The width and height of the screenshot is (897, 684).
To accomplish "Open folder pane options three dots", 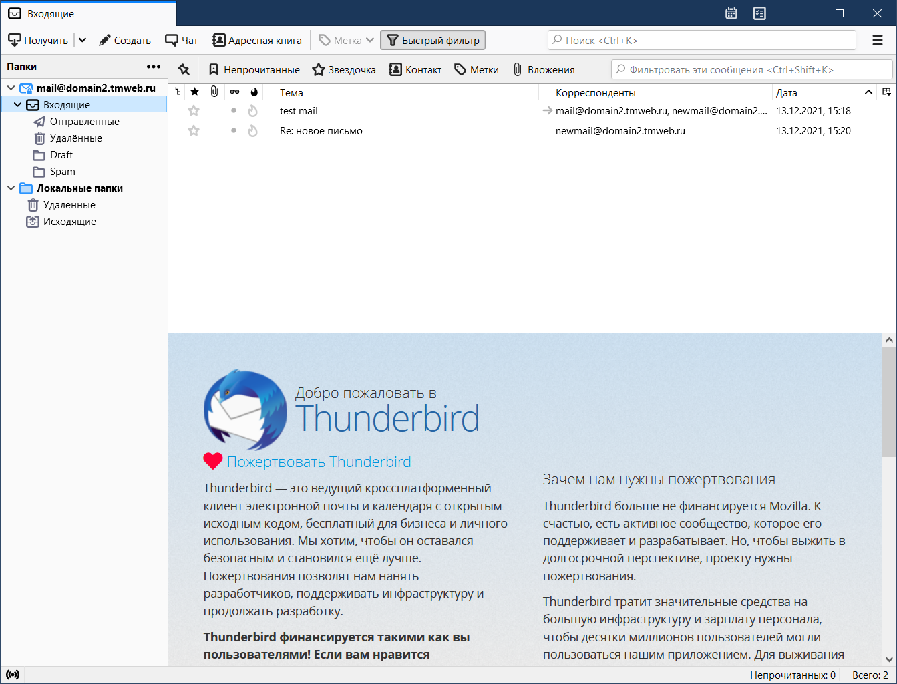I will 154,67.
